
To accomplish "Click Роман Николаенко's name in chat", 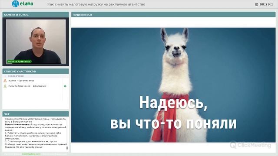I will (17, 124).
